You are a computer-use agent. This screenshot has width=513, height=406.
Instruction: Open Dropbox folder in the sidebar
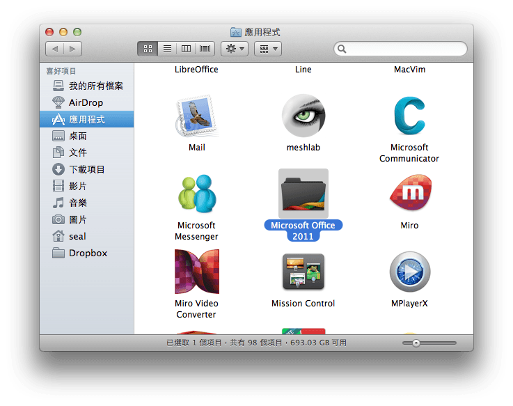pyautogui.click(x=87, y=253)
